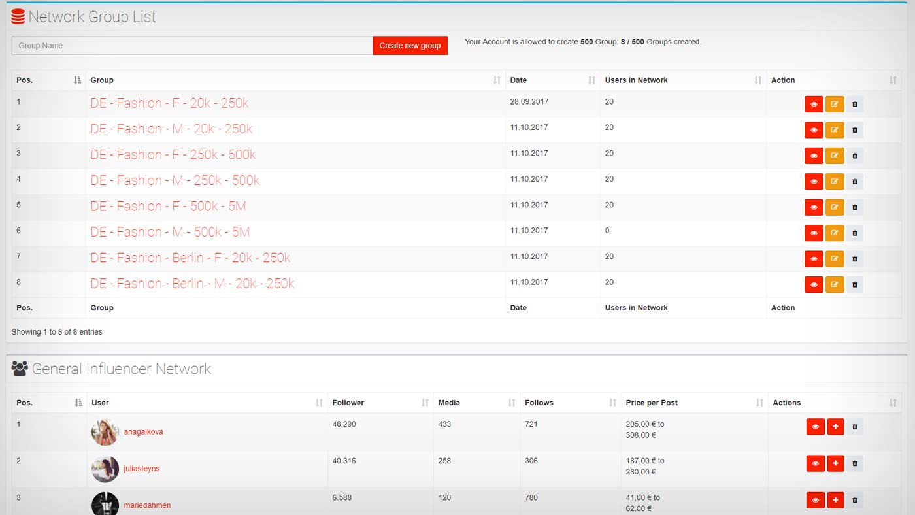The width and height of the screenshot is (915, 515).
Task: Remove anagalkova using trash icon
Action: pos(855,427)
